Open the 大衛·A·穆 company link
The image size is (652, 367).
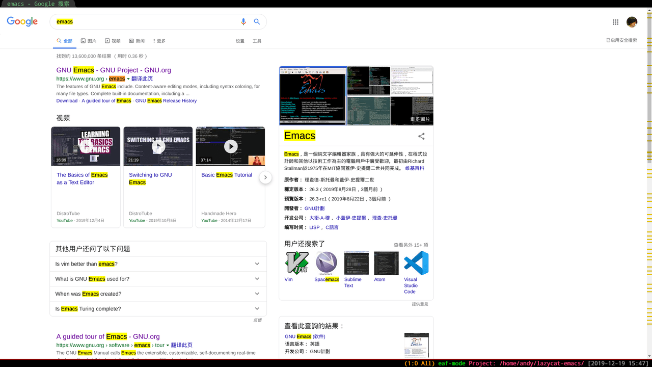[319, 218]
